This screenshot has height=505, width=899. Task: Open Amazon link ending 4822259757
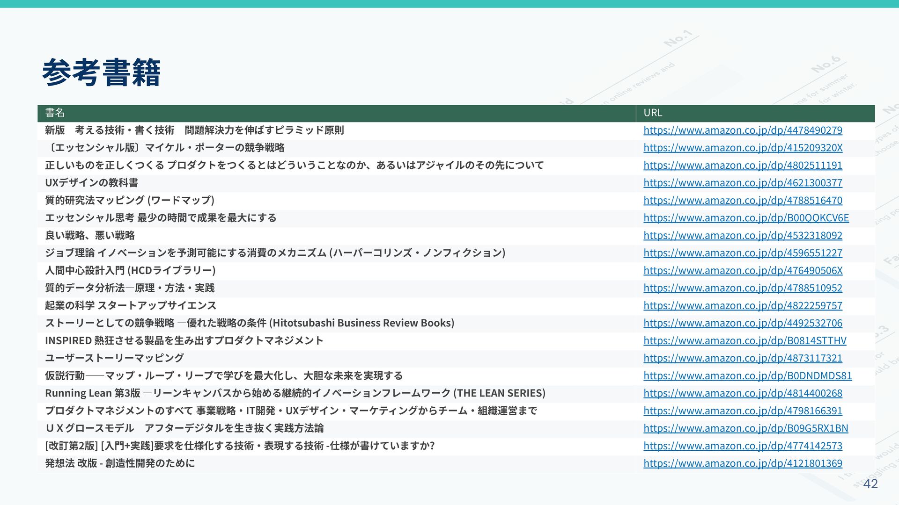(x=743, y=305)
